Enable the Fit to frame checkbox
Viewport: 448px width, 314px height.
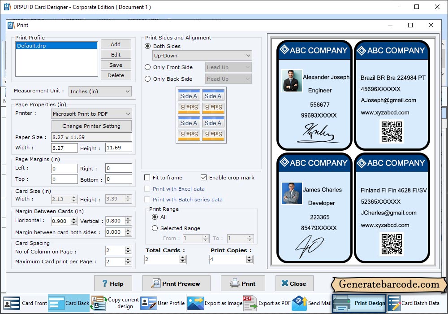(x=147, y=178)
